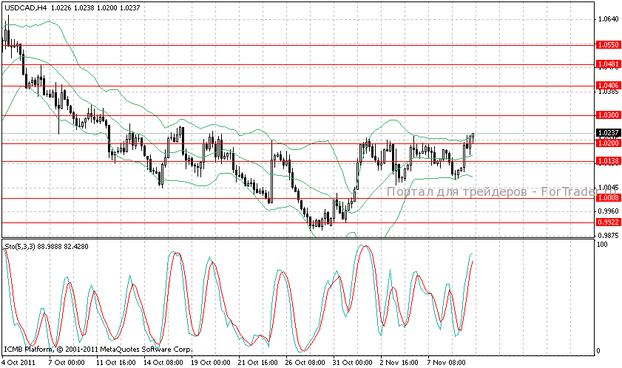622x368 pixels.
Task: Click the 26 Oct 08:00 time axis label
Action: coord(305,363)
